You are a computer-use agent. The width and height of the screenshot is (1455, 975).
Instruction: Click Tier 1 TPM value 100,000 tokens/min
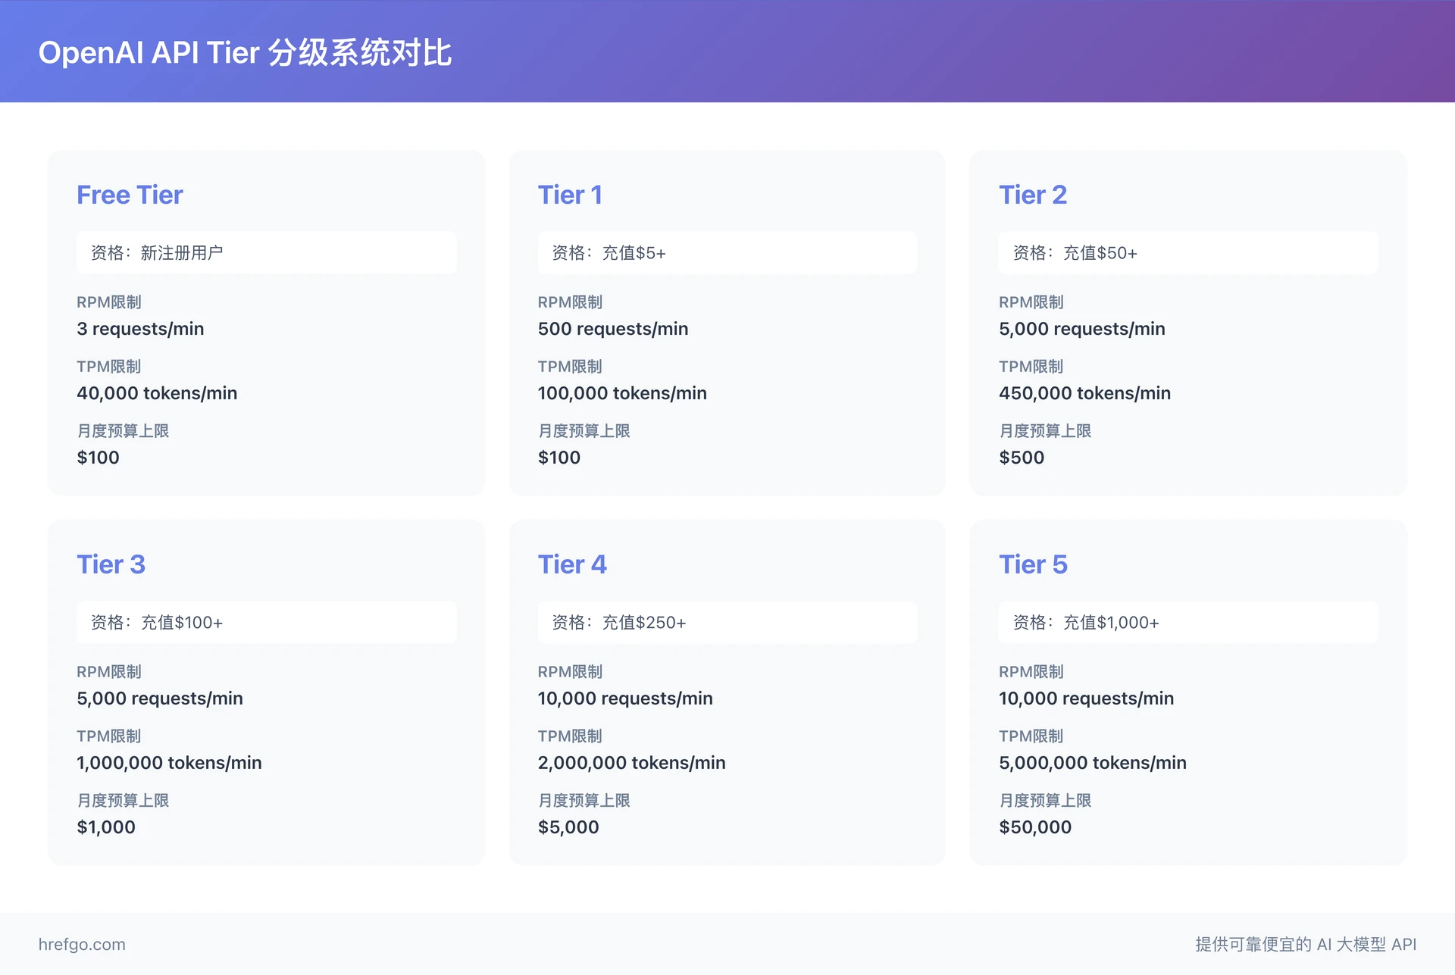[x=621, y=392]
